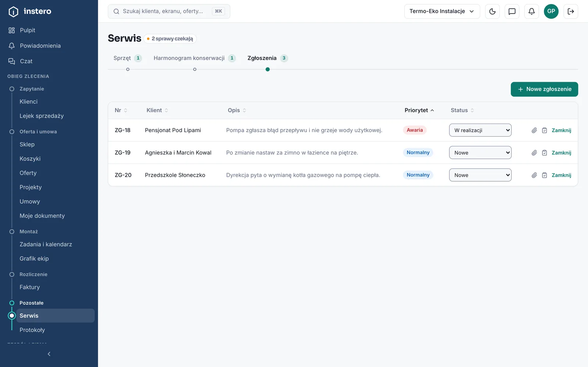Open status dropdown showing W realizacji
This screenshot has height=367, width=588.
coord(480,130)
